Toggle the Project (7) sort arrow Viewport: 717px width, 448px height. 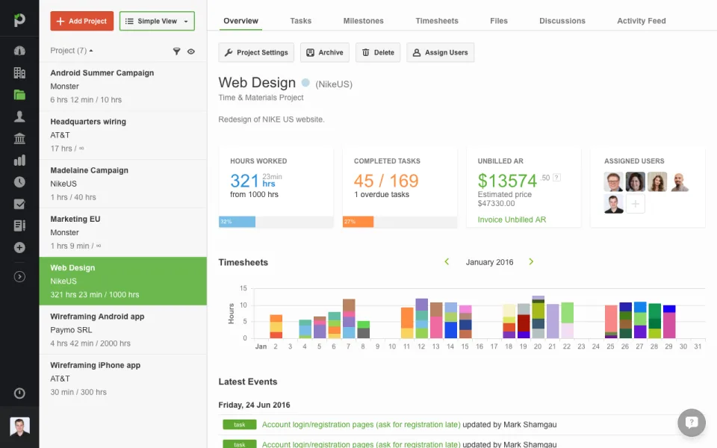point(91,51)
